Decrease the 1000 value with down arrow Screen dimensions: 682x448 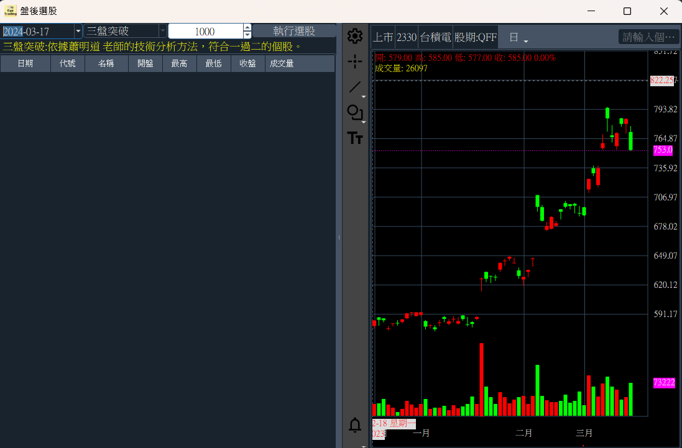[247, 35]
